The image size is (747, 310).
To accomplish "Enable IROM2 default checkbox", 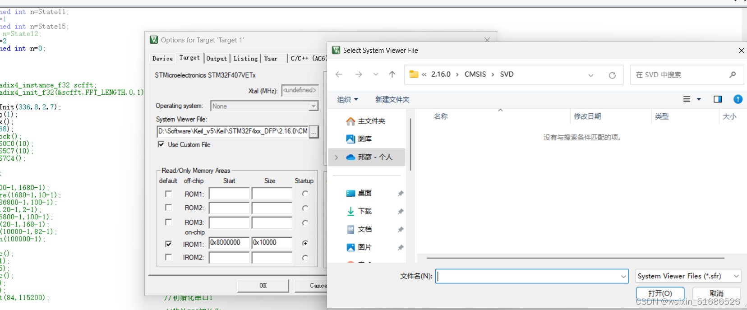I will click(168, 257).
